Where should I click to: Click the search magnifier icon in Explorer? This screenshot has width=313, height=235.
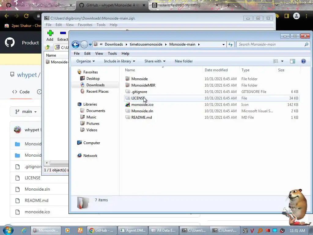(306, 44)
